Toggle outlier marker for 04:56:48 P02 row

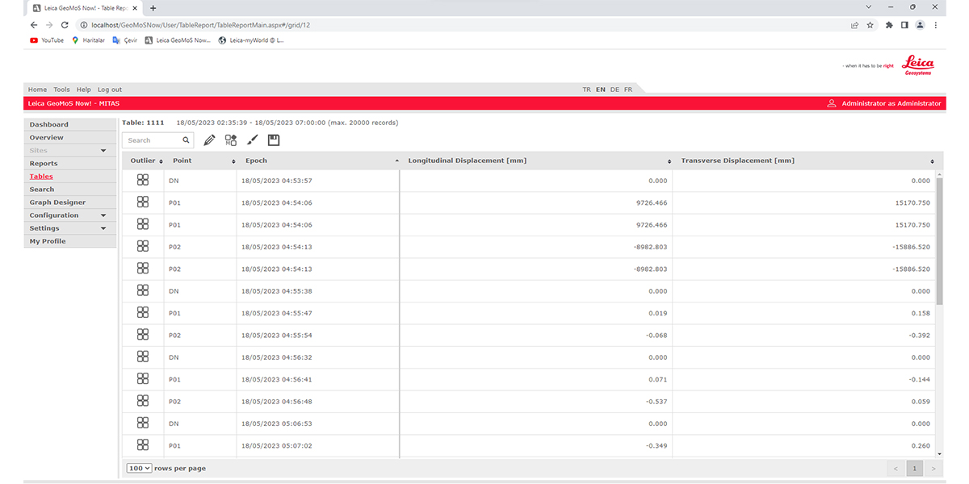point(143,401)
